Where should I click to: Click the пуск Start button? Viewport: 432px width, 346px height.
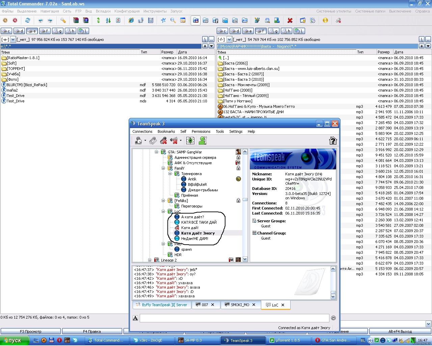coord(15,340)
